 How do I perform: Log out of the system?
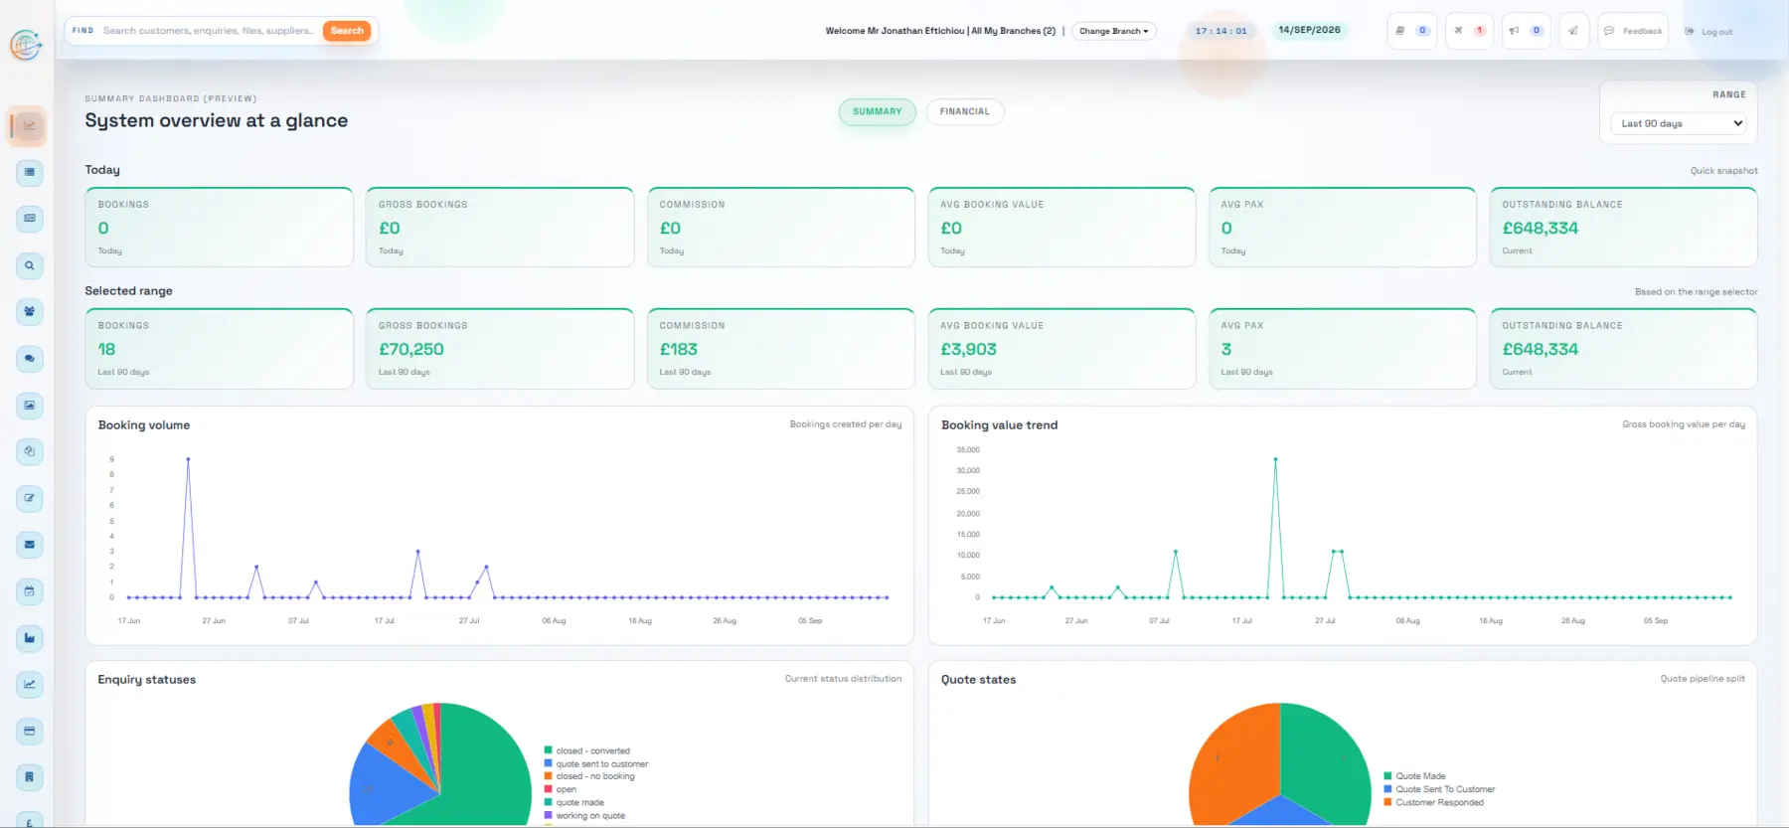[1708, 32]
